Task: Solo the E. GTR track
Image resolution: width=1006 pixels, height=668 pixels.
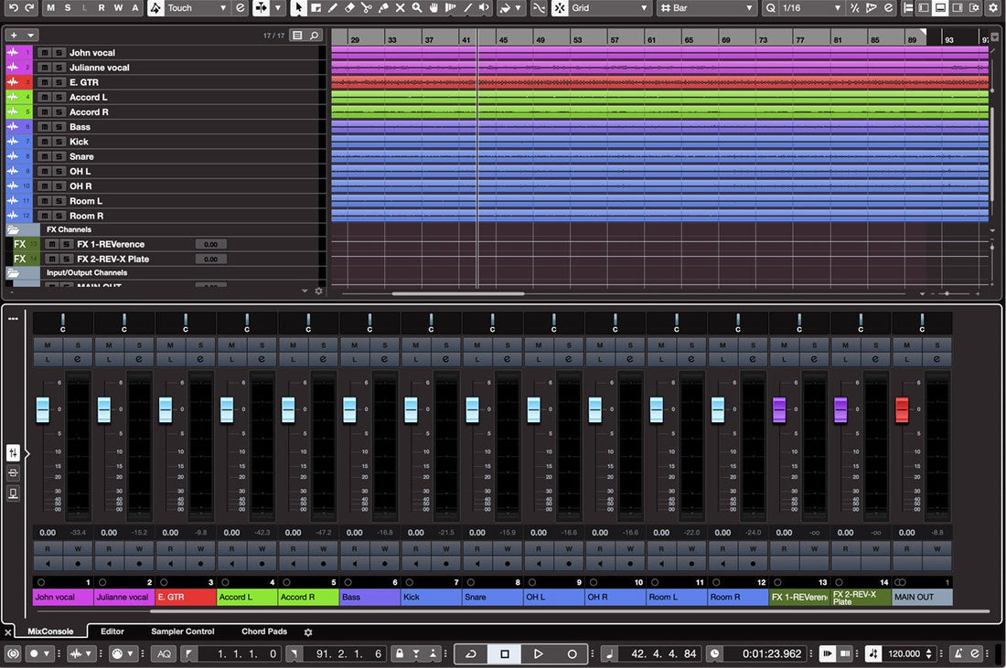Action: click(x=59, y=81)
